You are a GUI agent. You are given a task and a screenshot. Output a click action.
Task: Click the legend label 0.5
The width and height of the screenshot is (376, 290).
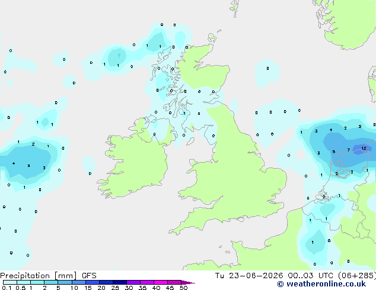tap(21, 288)
